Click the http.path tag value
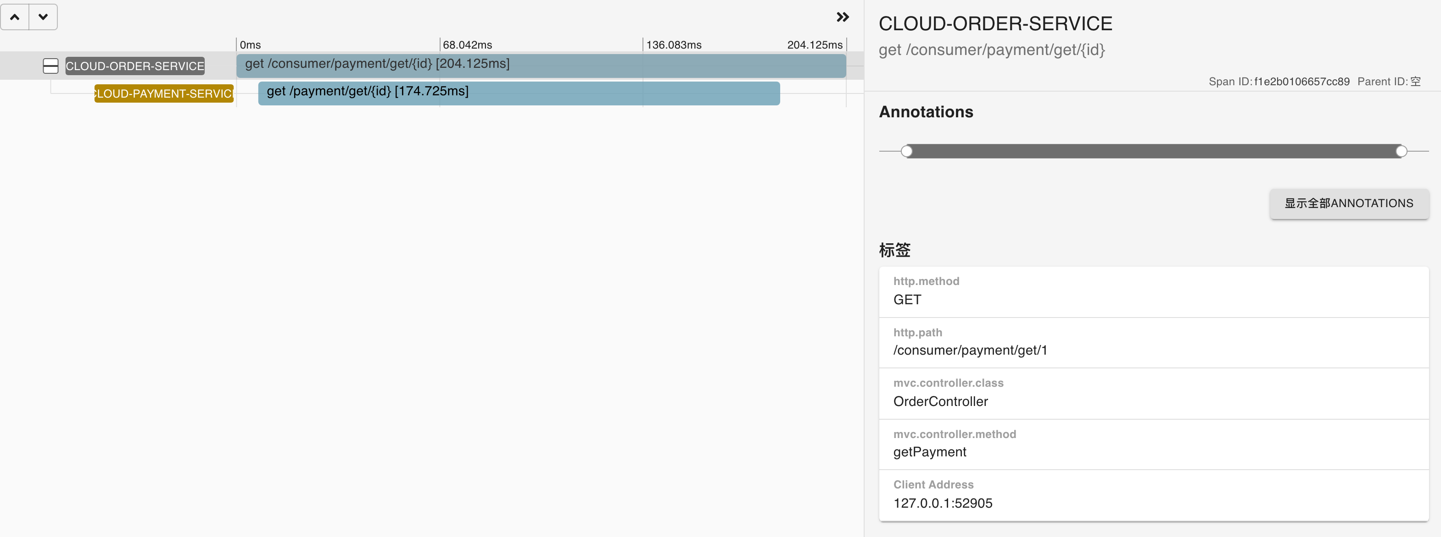Screen dimensions: 1441x537 pyautogui.click(x=970, y=351)
